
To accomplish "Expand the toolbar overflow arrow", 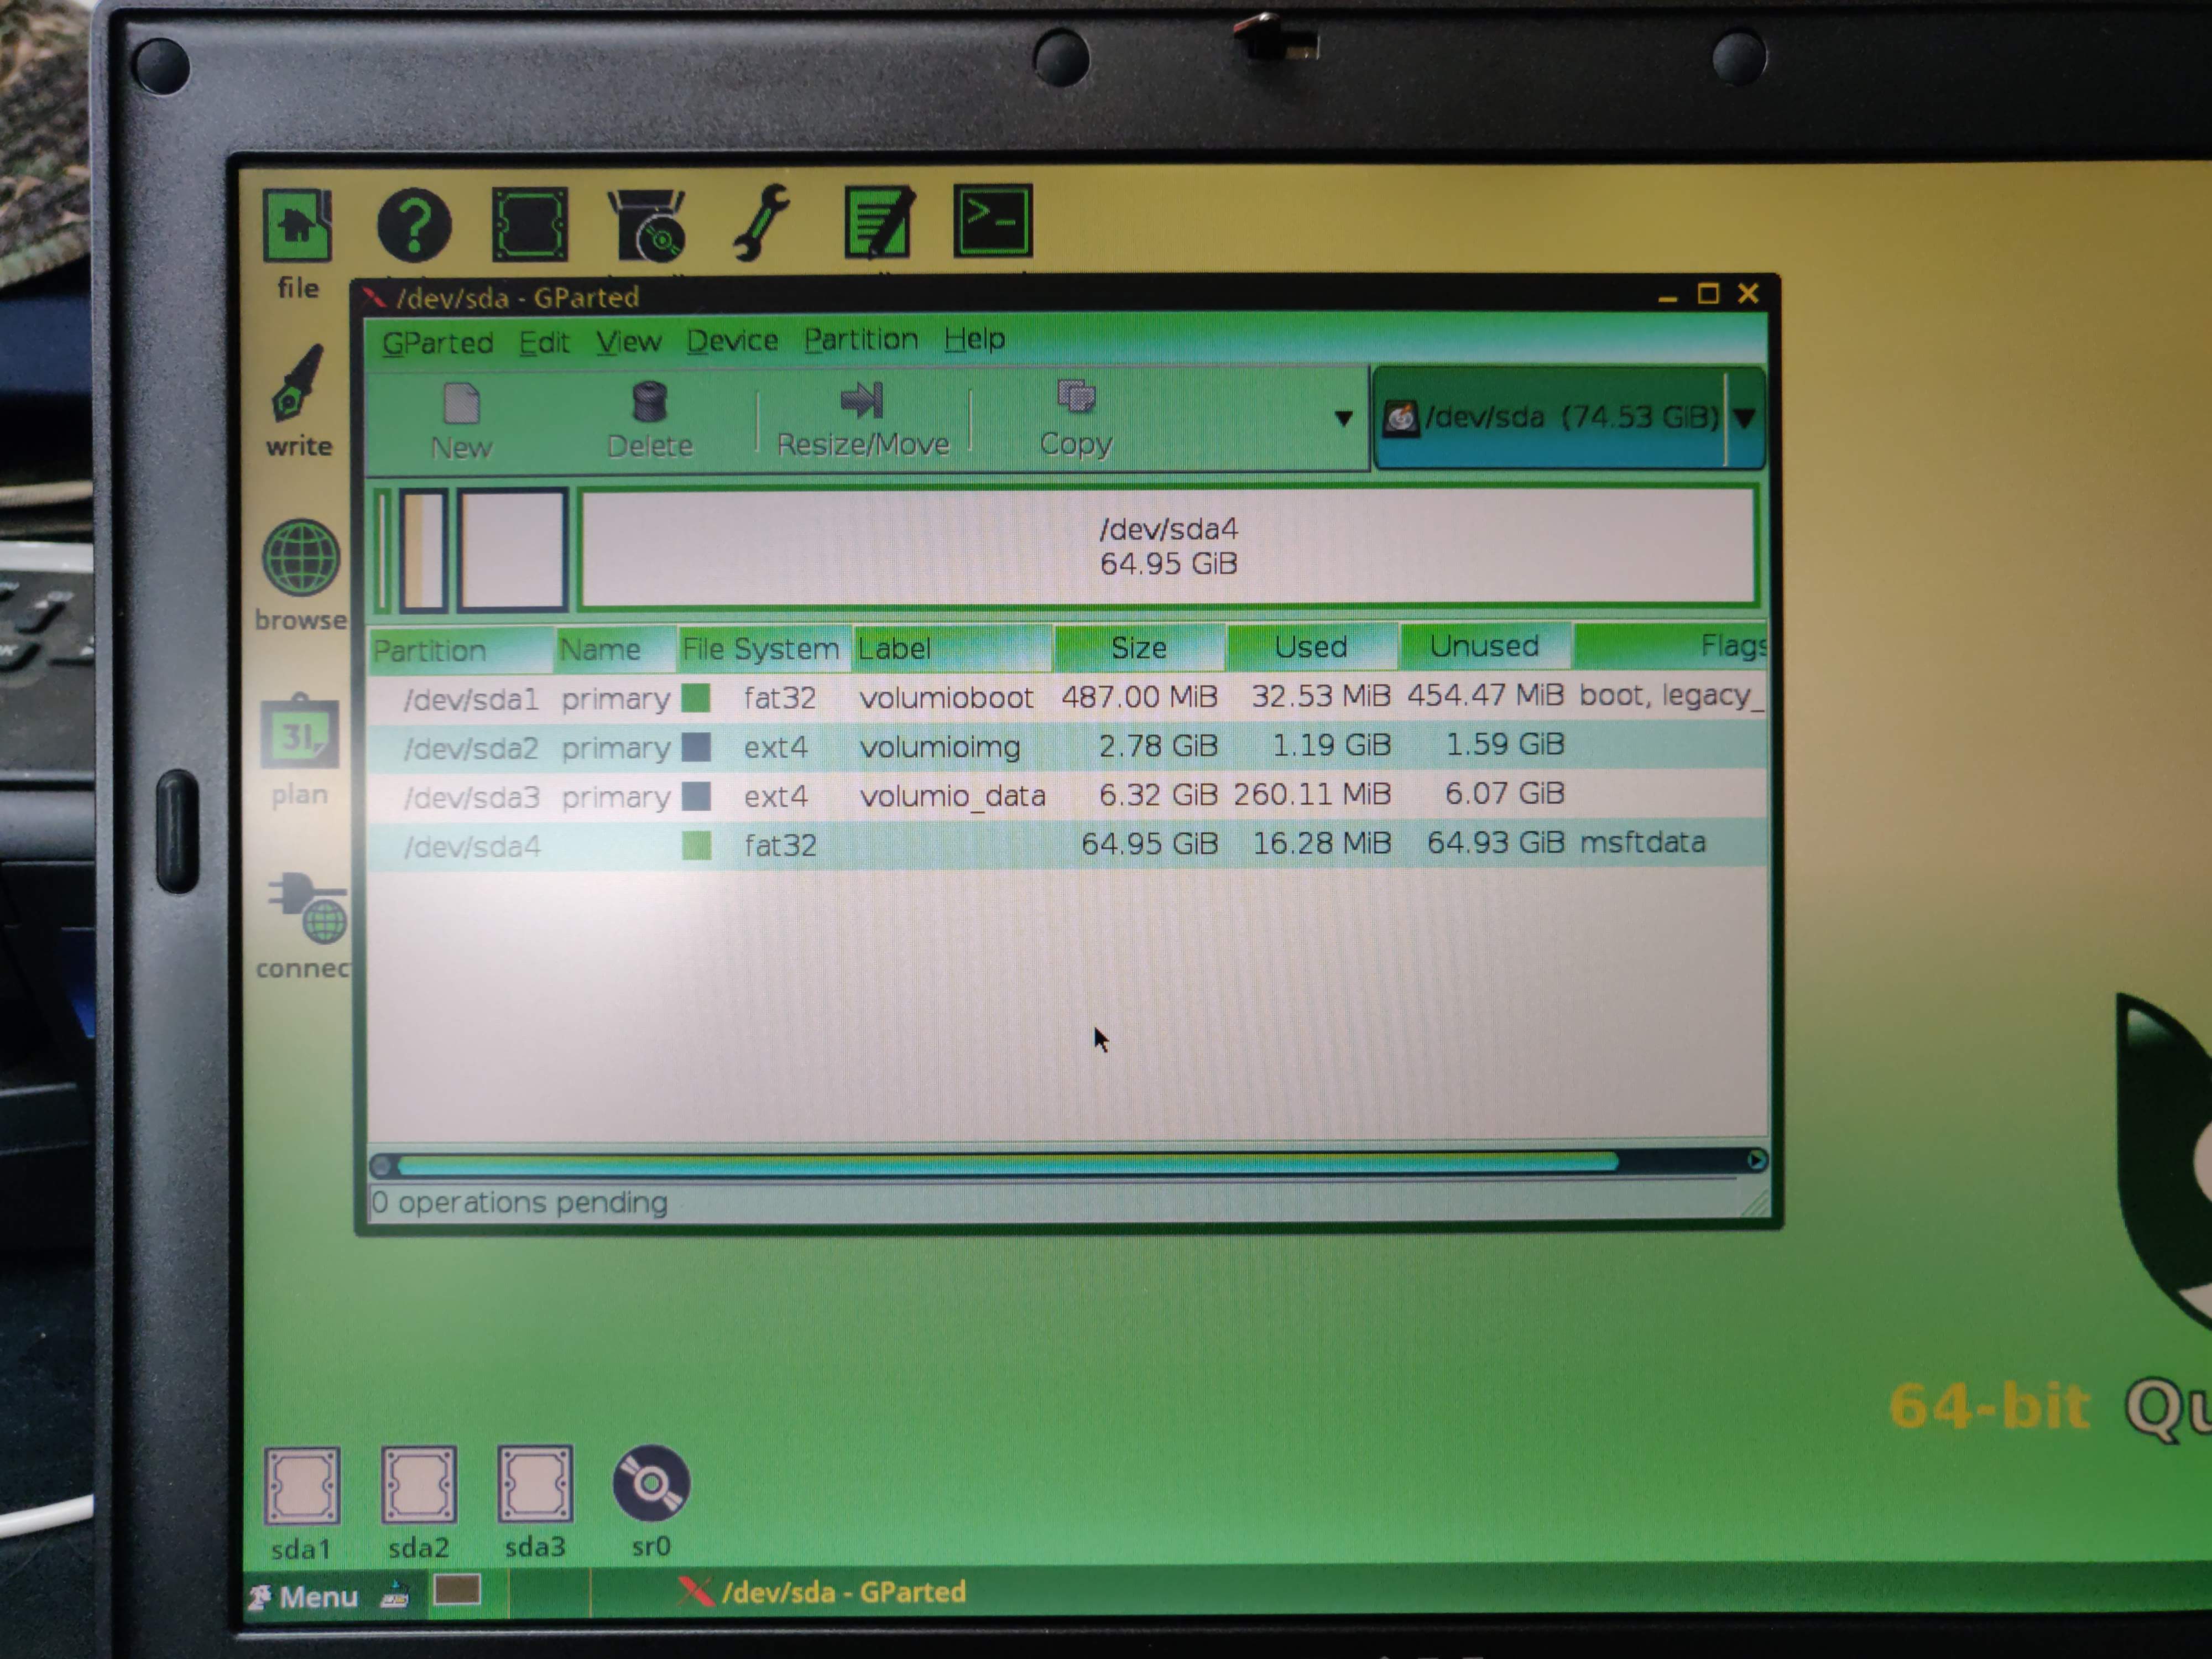I will (1343, 418).
